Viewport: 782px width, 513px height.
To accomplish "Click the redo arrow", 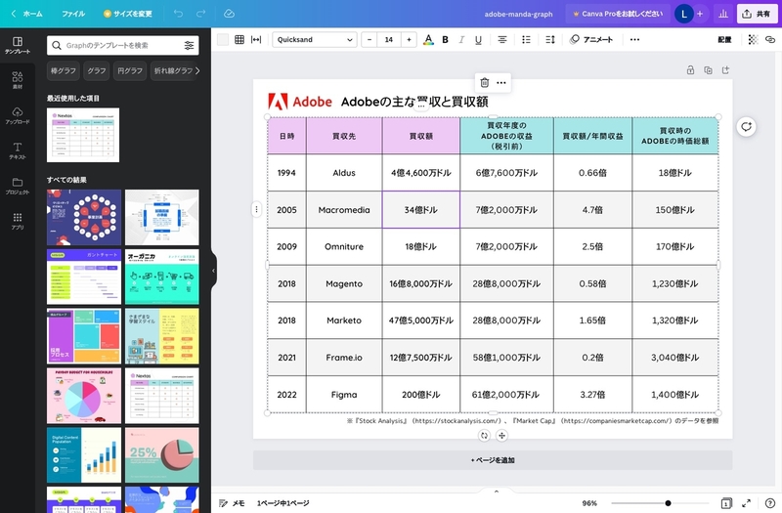I will point(200,14).
